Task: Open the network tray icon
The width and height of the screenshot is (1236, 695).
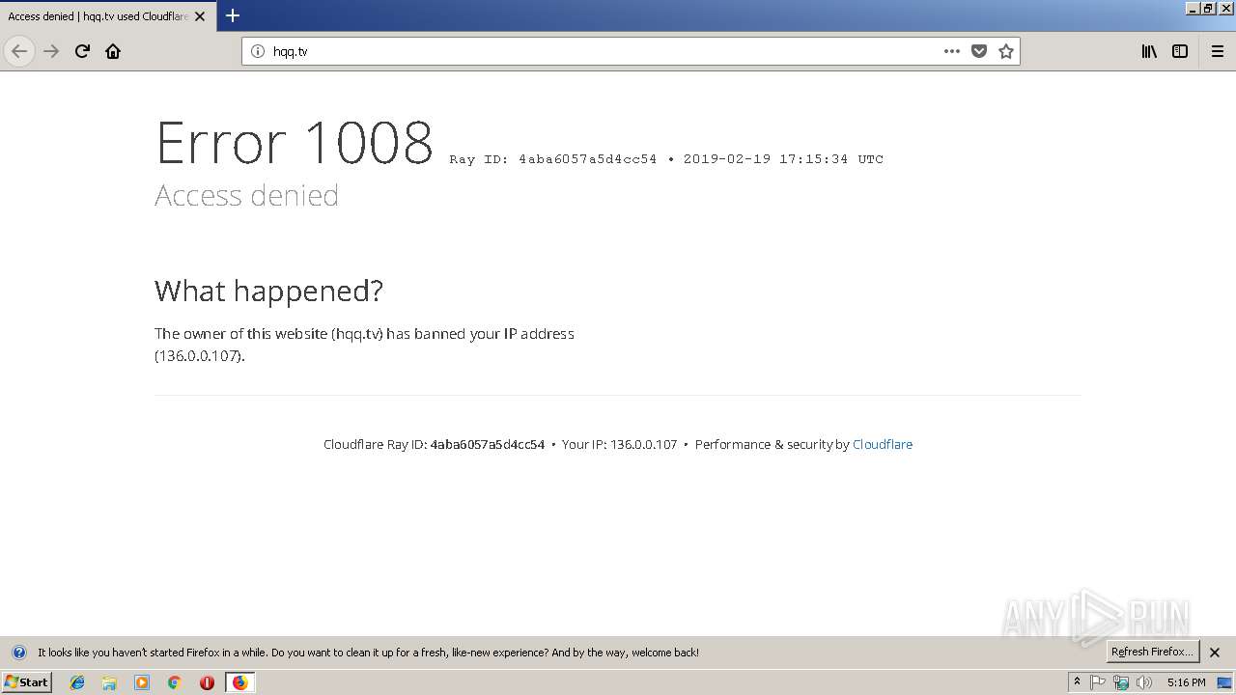Action: [1121, 682]
